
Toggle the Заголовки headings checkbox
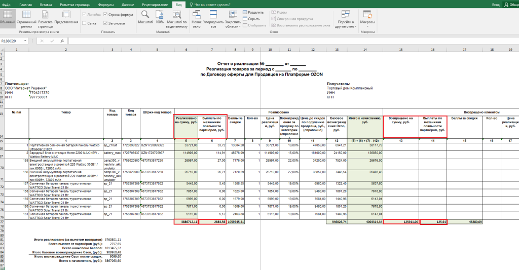(x=105, y=23)
